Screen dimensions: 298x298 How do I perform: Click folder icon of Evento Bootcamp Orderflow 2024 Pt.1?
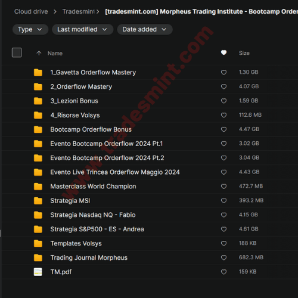point(38,144)
